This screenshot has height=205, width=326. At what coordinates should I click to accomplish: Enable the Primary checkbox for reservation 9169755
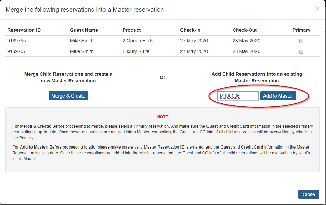pos(301,41)
